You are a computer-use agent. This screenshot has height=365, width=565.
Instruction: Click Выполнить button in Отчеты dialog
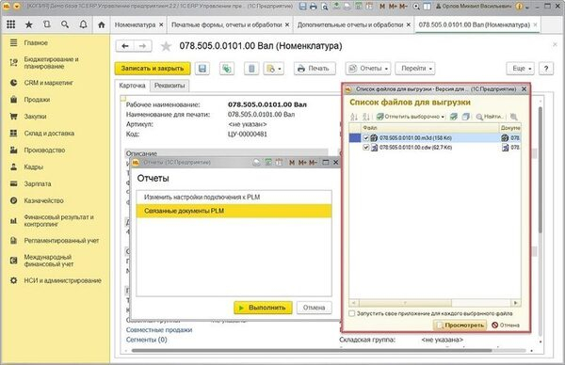click(263, 308)
